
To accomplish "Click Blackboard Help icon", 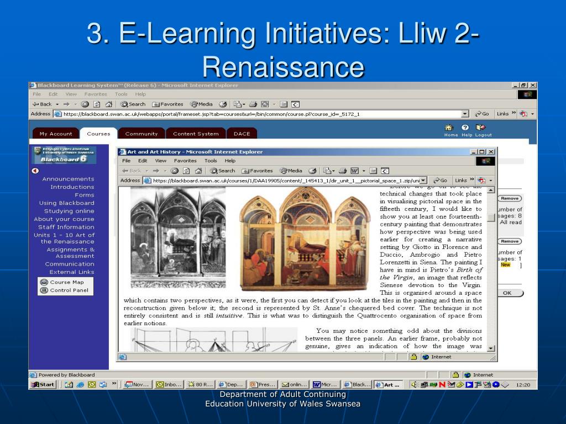I will (x=465, y=128).
